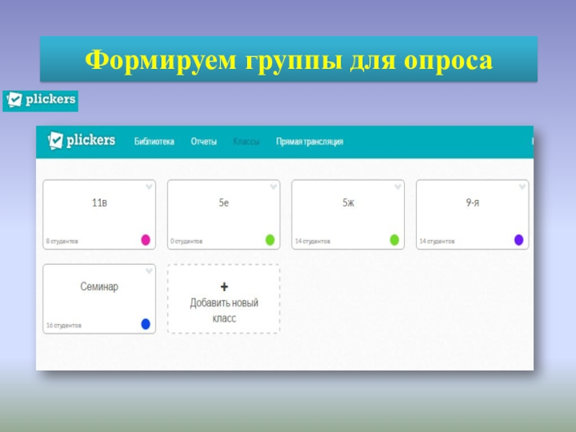Click the pink color dot on the 11в card
The height and width of the screenshot is (432, 576).
tap(146, 240)
